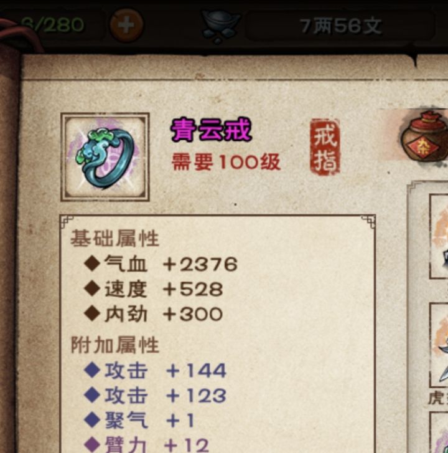448x453 pixels.
Task: Tap the 速度 +528 attribute line
Action: (154, 289)
